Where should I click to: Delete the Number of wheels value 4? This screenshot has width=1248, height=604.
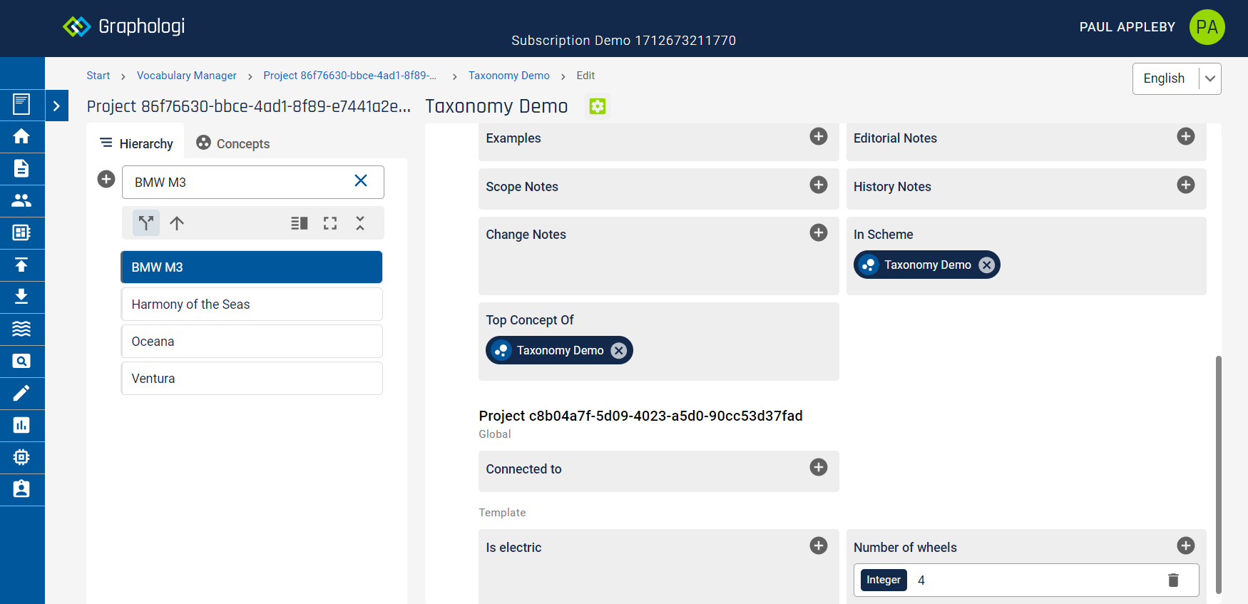click(1173, 580)
